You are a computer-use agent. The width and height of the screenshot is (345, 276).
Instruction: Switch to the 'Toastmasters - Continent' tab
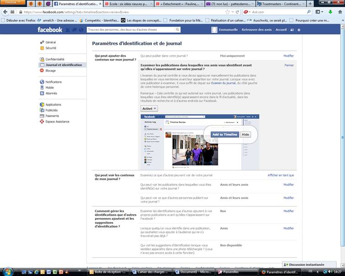[x=281, y=4]
